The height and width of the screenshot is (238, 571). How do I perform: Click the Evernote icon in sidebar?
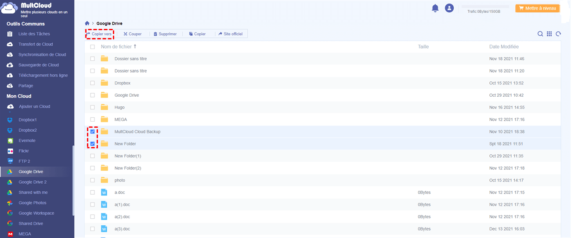(x=10, y=140)
